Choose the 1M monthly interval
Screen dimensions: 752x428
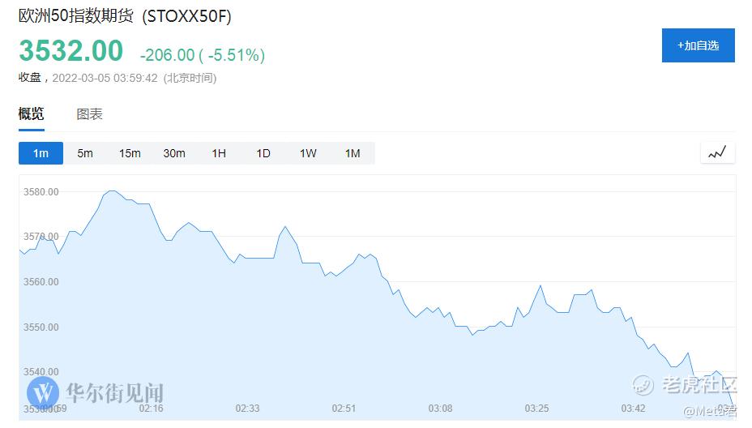click(x=352, y=153)
